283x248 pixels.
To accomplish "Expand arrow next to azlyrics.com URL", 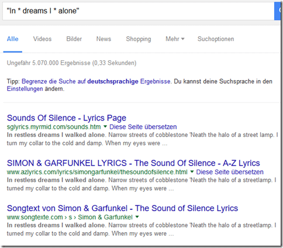I will pos(192,172).
